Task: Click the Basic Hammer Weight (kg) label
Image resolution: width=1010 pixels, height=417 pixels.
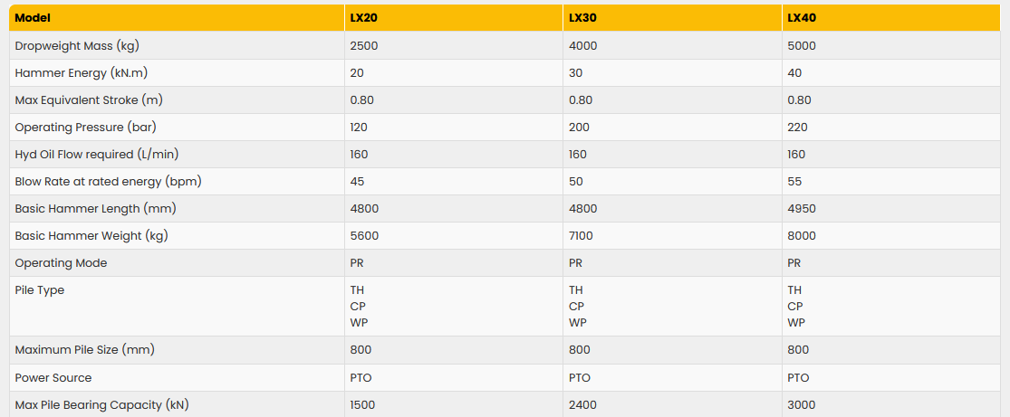Action: [x=91, y=235]
